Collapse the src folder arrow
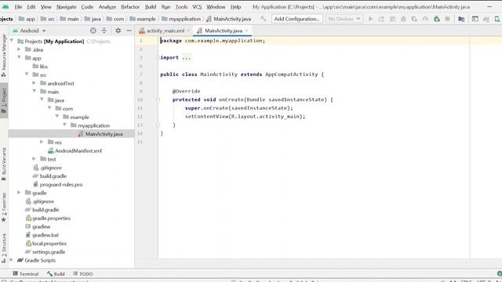The width and height of the screenshot is (502, 282). tap(27, 74)
